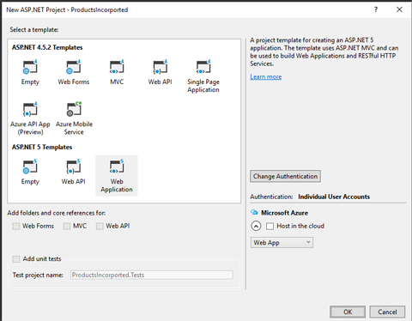Check the MVC core references checkbox
Viewport: 412px width, 321px height.
click(67, 226)
